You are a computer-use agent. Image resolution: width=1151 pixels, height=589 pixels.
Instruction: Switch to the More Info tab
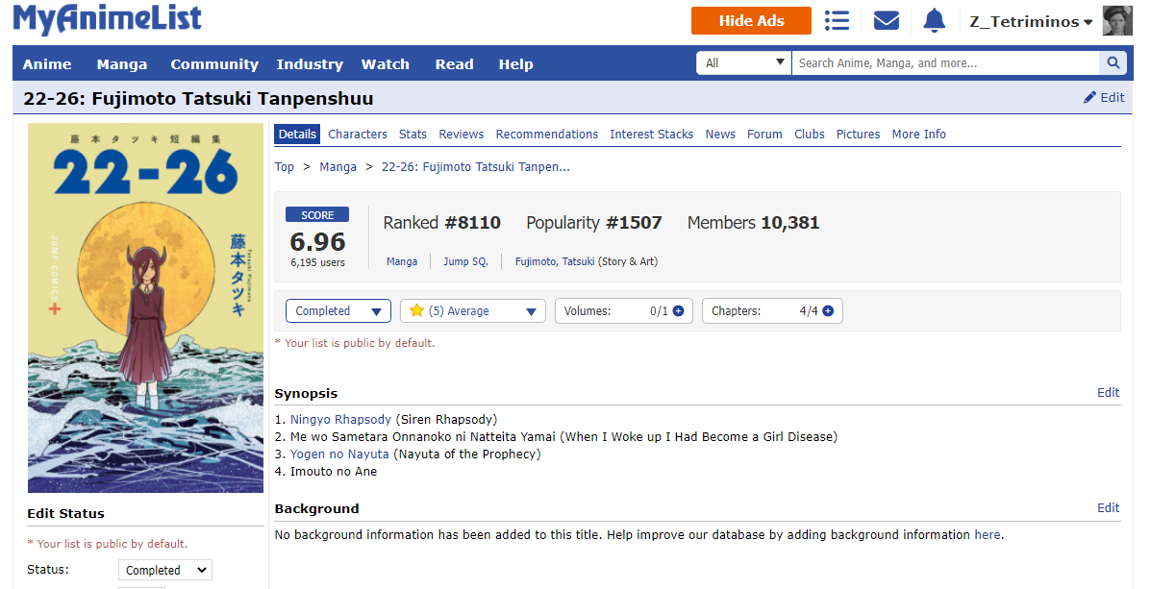click(x=919, y=135)
